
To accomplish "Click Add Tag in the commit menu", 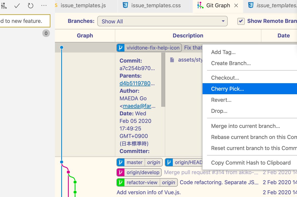I will pyautogui.click(x=223, y=52).
